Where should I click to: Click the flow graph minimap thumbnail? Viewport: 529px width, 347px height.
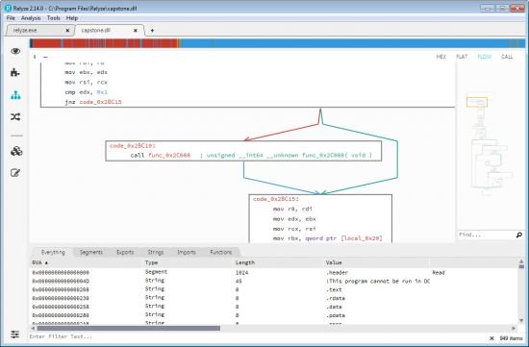(490, 145)
